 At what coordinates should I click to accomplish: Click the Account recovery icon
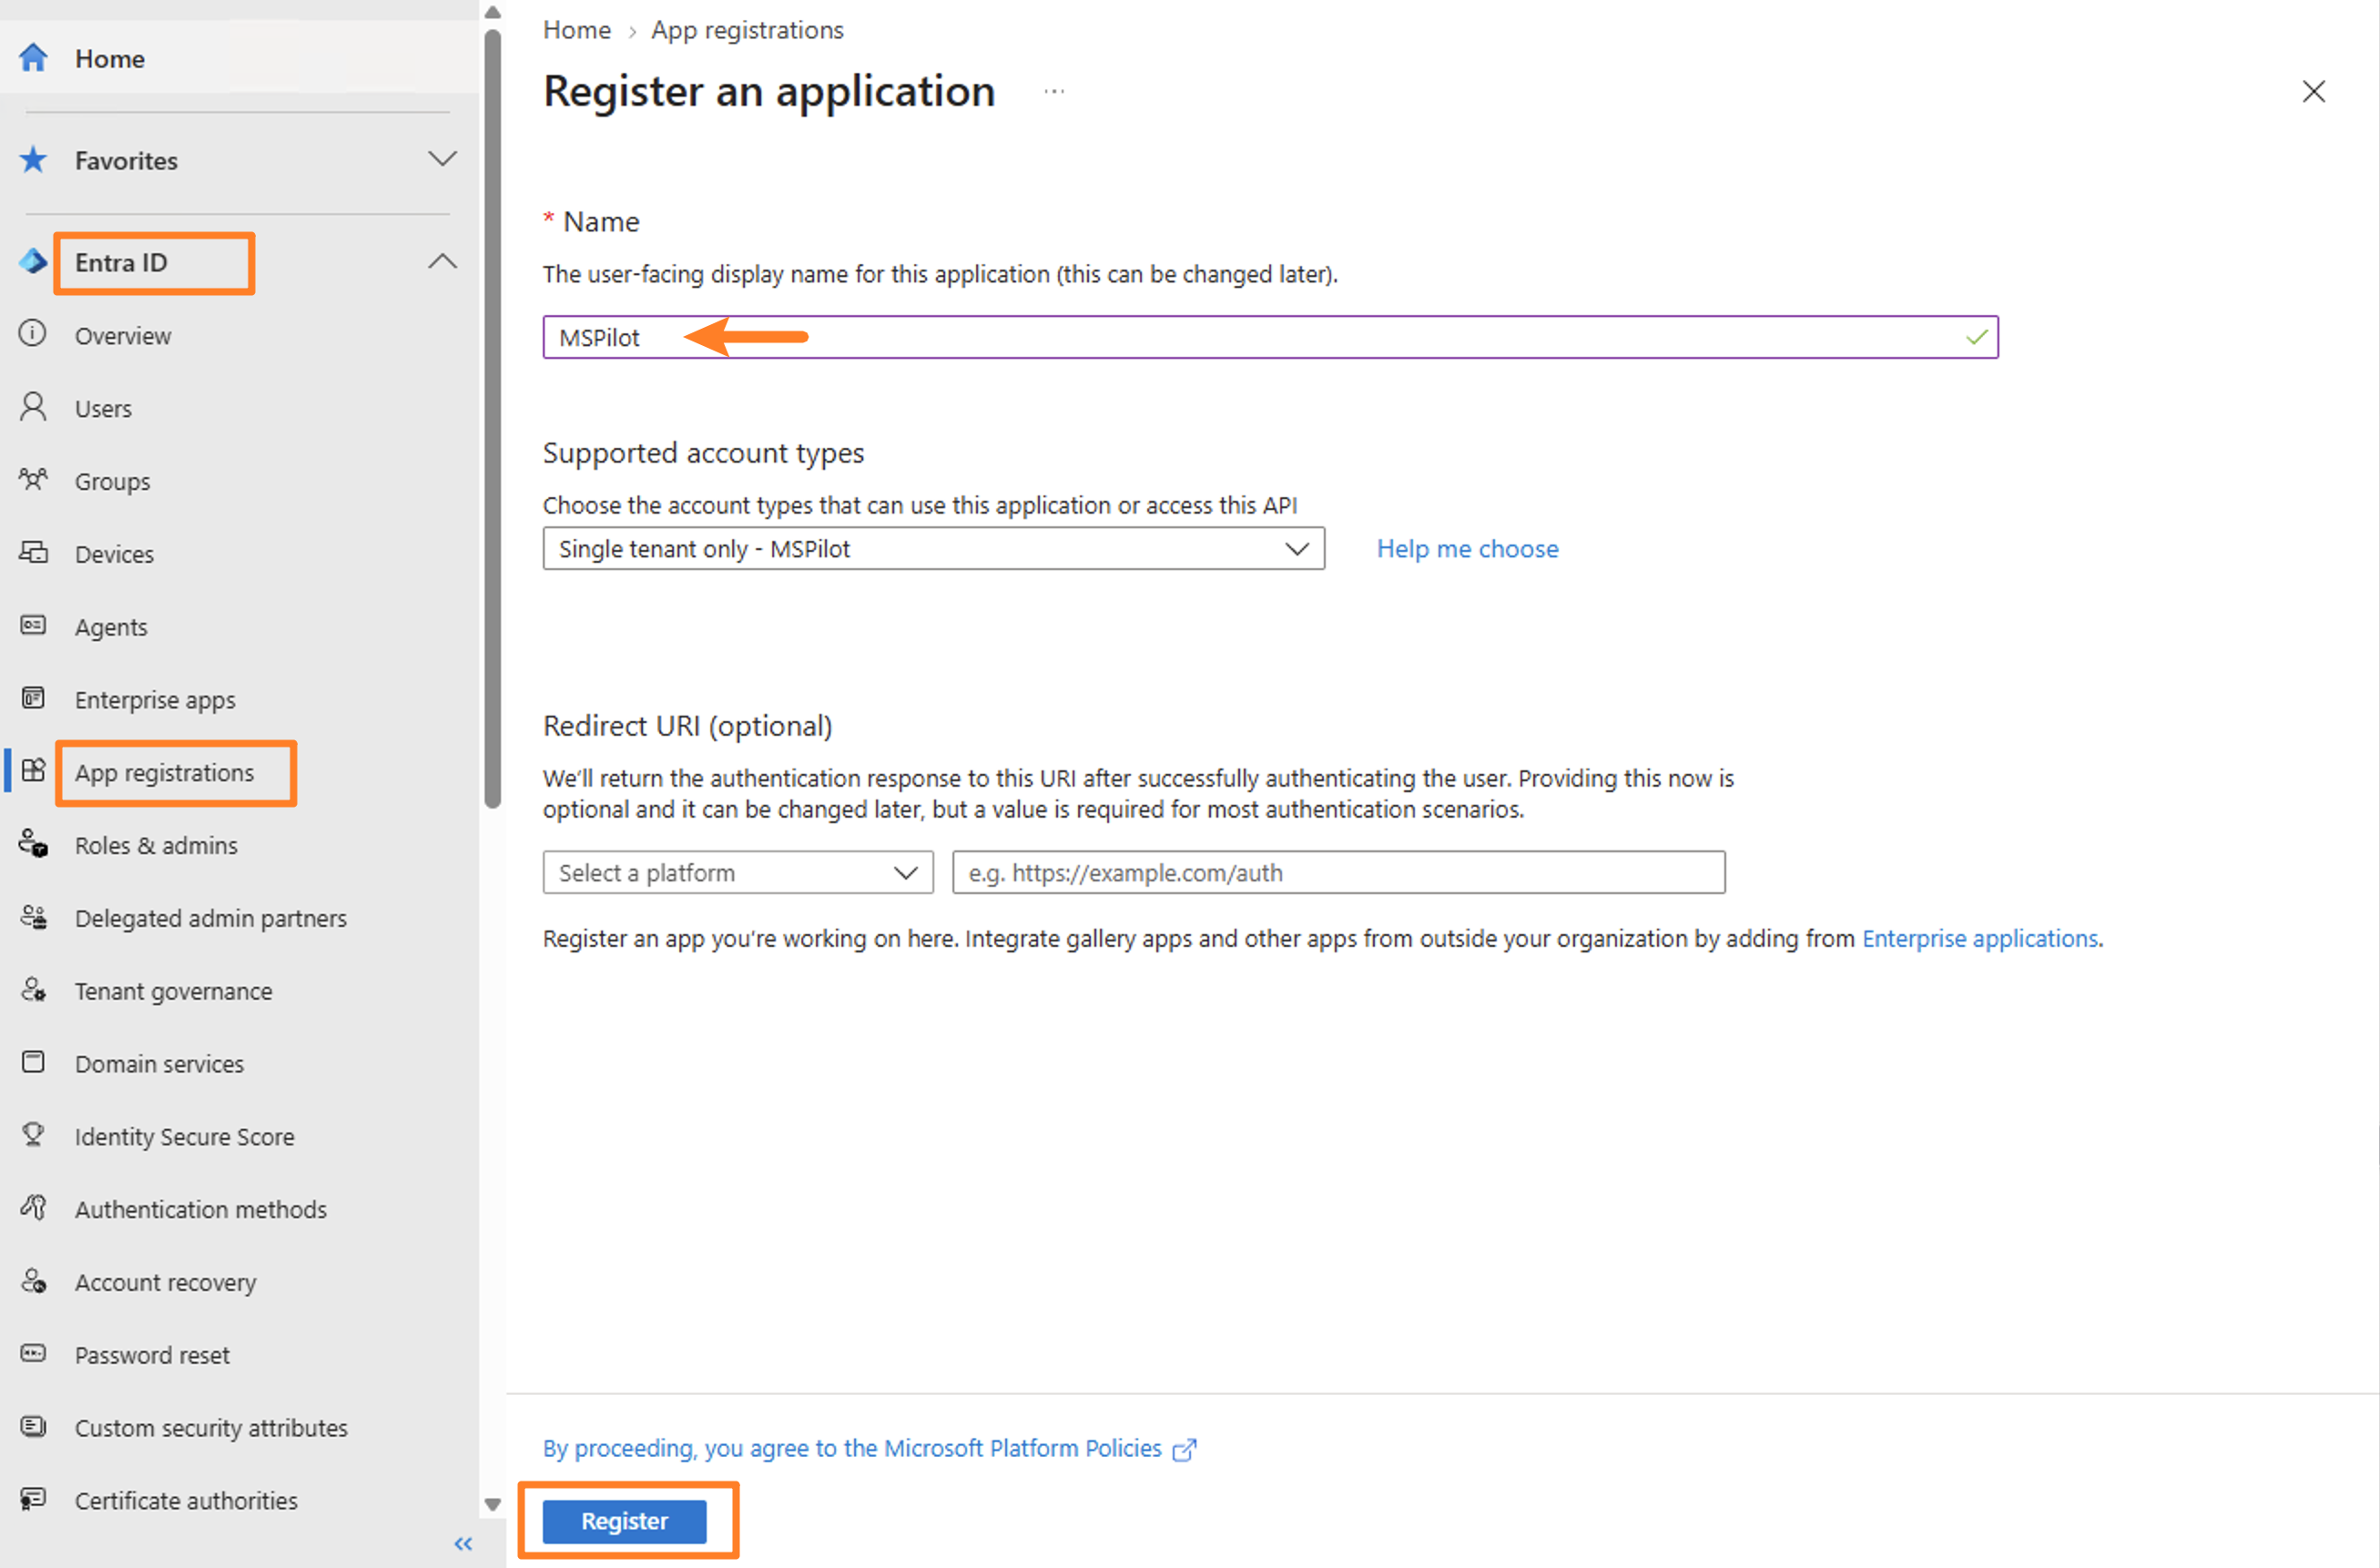click(33, 1281)
